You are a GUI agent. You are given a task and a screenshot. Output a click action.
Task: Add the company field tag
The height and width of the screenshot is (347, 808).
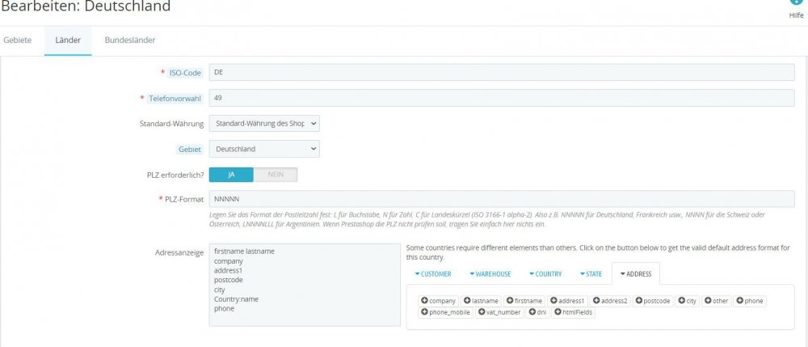pyautogui.click(x=439, y=301)
